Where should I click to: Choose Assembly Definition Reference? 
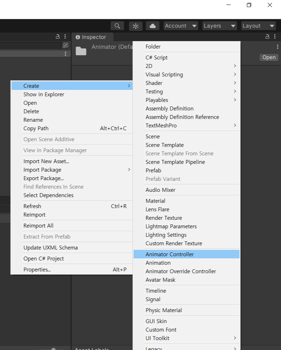[x=187, y=117]
